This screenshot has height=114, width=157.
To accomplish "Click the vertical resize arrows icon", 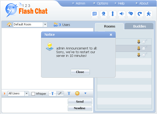I will (x=113, y=14).
